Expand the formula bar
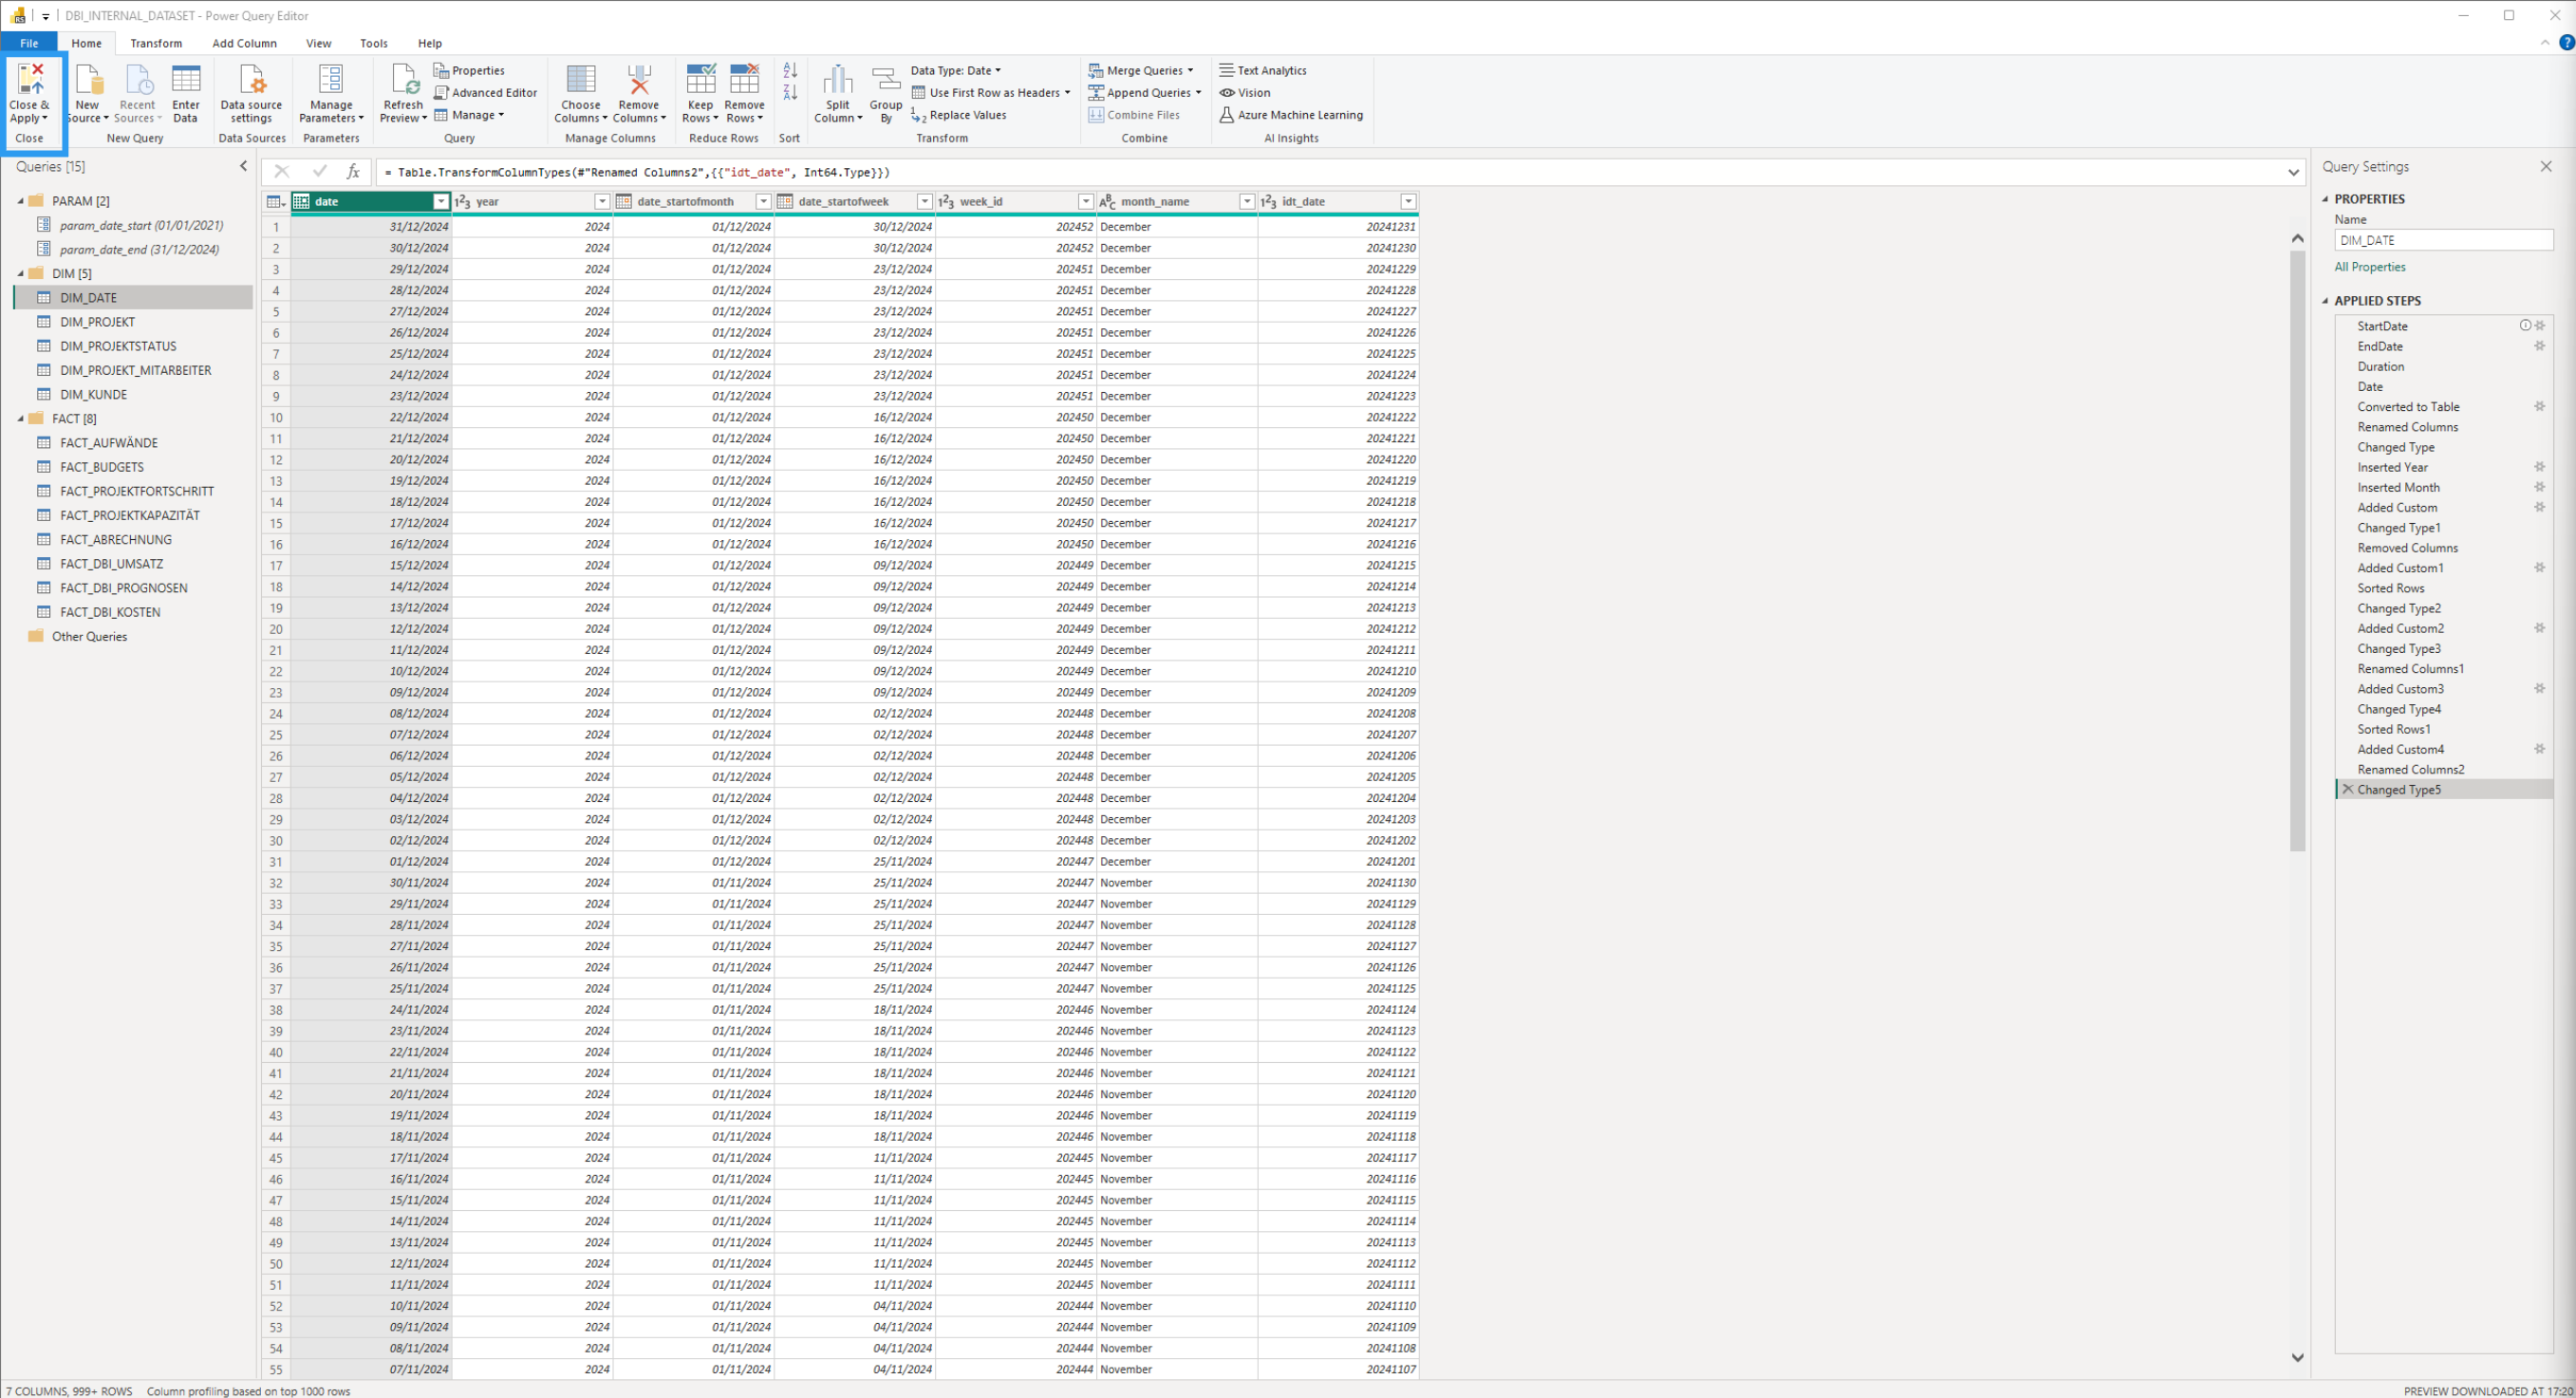The width and height of the screenshot is (2576, 1398). [x=2293, y=172]
